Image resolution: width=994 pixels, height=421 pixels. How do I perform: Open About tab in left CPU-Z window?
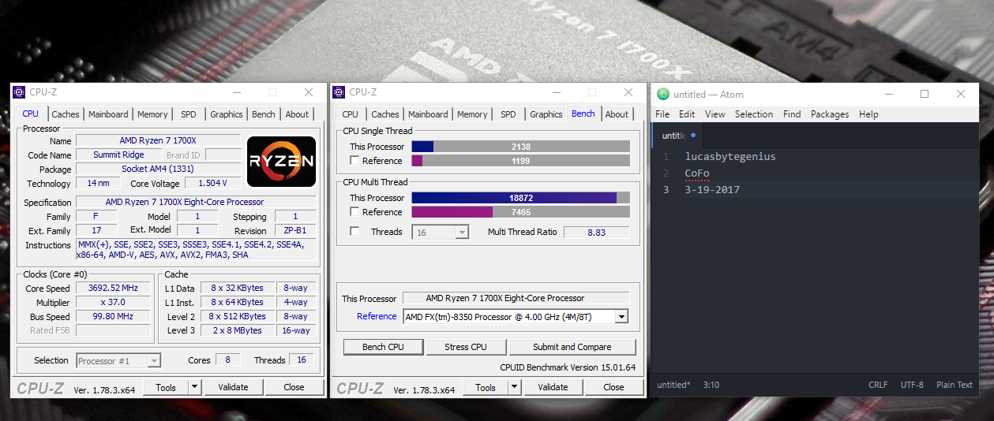tap(298, 114)
